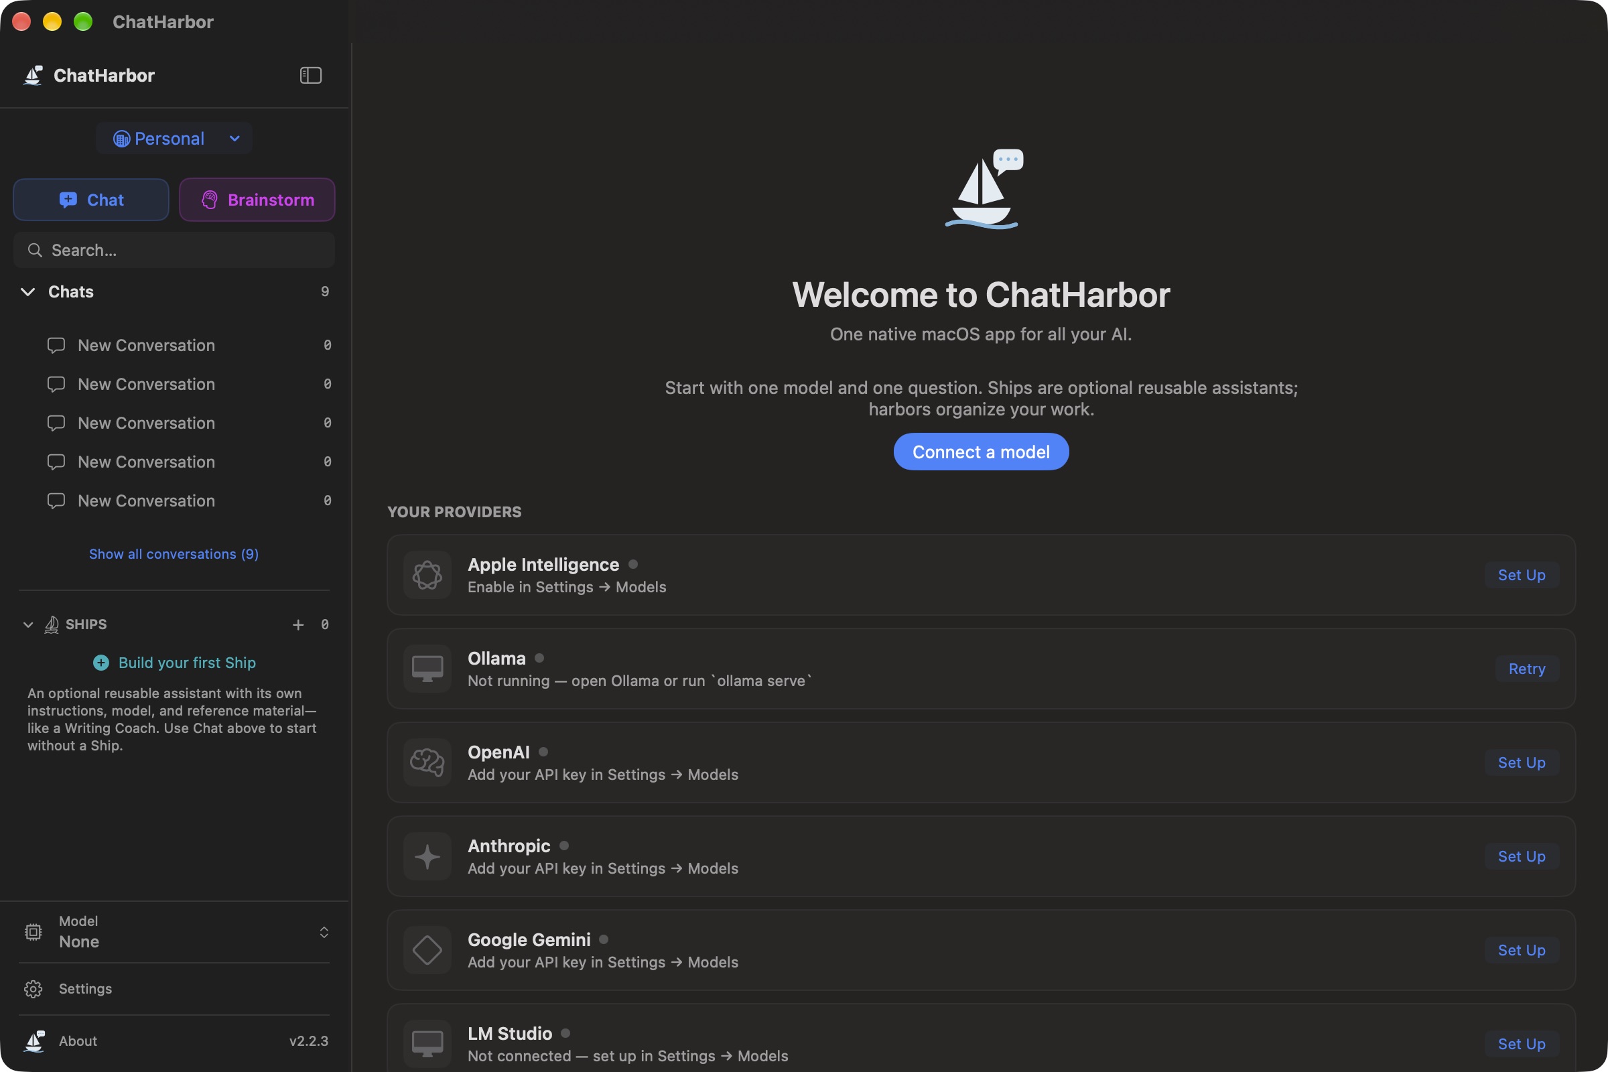
Task: Click the Ships sailboat section icon
Action: point(52,624)
